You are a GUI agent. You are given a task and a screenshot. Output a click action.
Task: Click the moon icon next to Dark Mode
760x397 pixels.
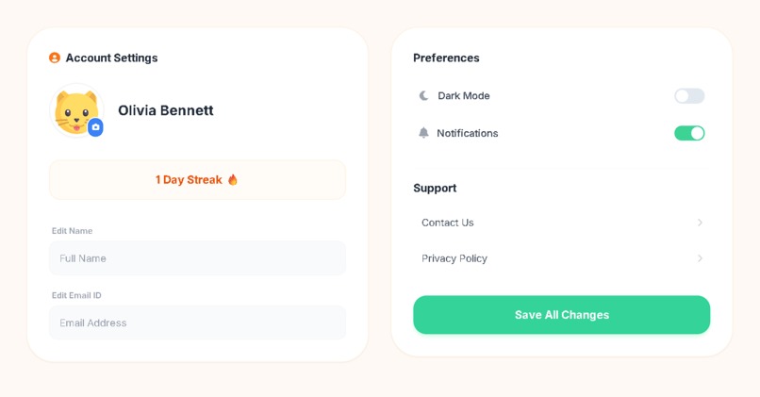[423, 95]
